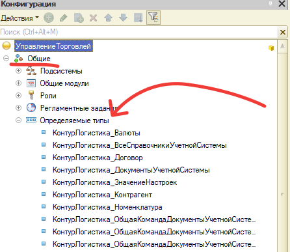The height and width of the screenshot is (252, 290).
Task: Clear the search field with the X button
Action: 283,33
